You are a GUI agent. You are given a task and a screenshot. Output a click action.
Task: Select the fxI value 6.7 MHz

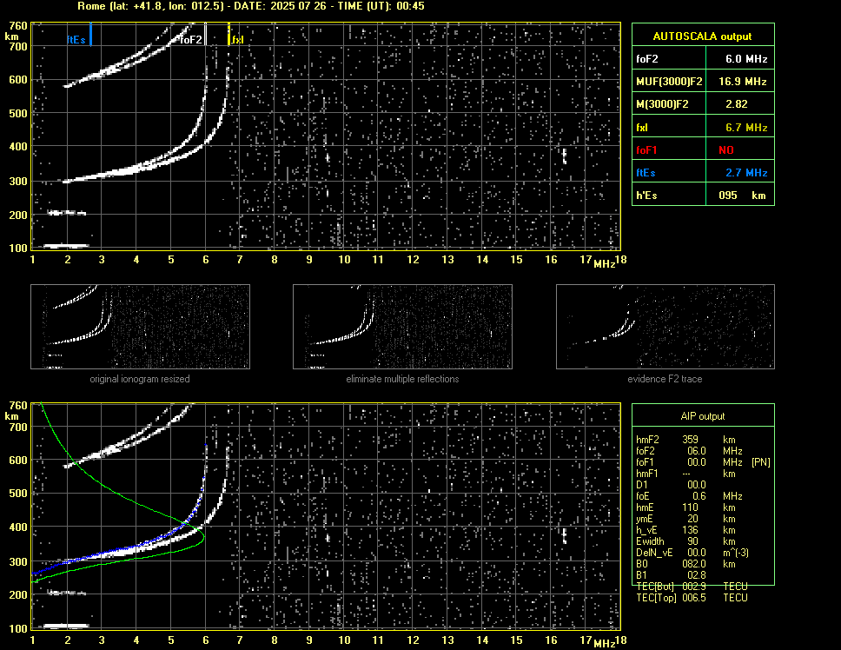point(746,128)
